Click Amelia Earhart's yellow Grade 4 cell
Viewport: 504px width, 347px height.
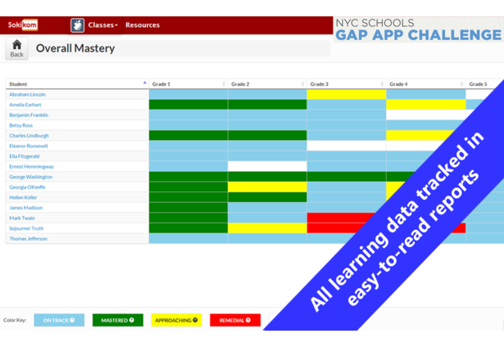click(x=426, y=105)
